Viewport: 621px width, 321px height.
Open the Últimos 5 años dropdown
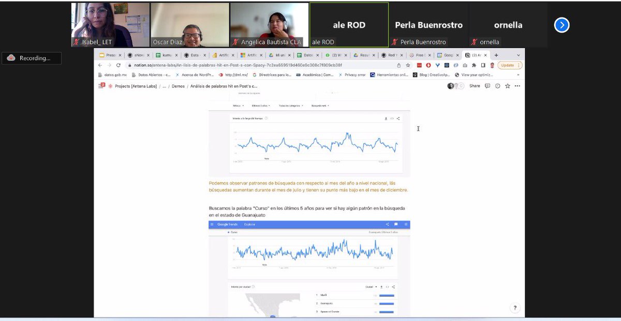point(260,106)
